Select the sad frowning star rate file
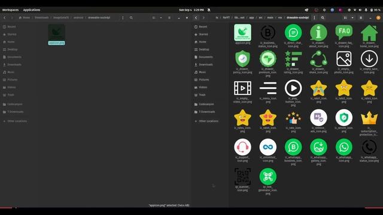 (369, 88)
